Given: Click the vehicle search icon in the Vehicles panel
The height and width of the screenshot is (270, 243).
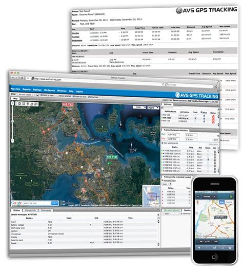Looking at the screenshot, I should [x=163, y=107].
